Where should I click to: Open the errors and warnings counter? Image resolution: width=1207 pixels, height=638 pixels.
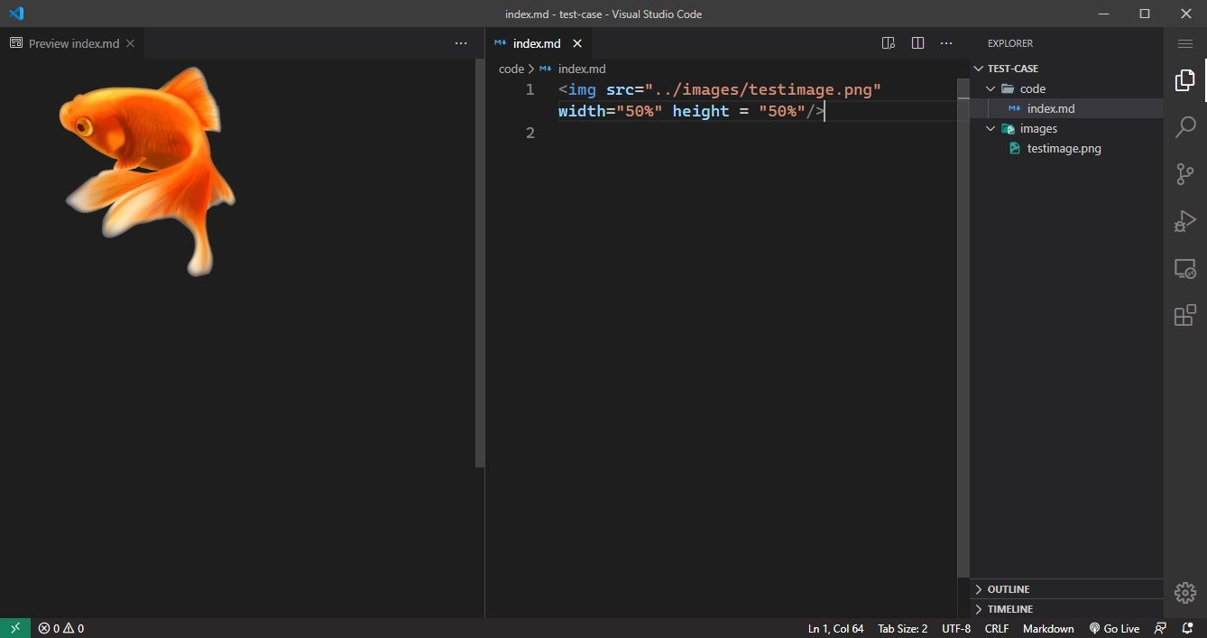[x=60, y=627]
